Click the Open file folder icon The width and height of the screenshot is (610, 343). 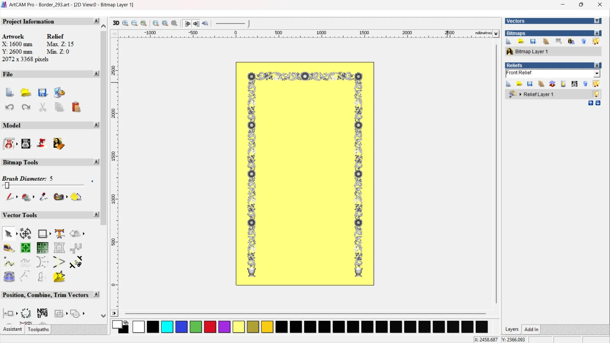(x=26, y=93)
